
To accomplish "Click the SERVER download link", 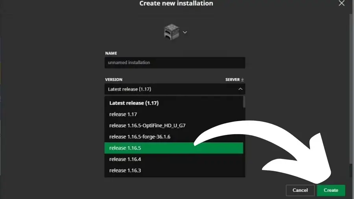I will point(232,79).
